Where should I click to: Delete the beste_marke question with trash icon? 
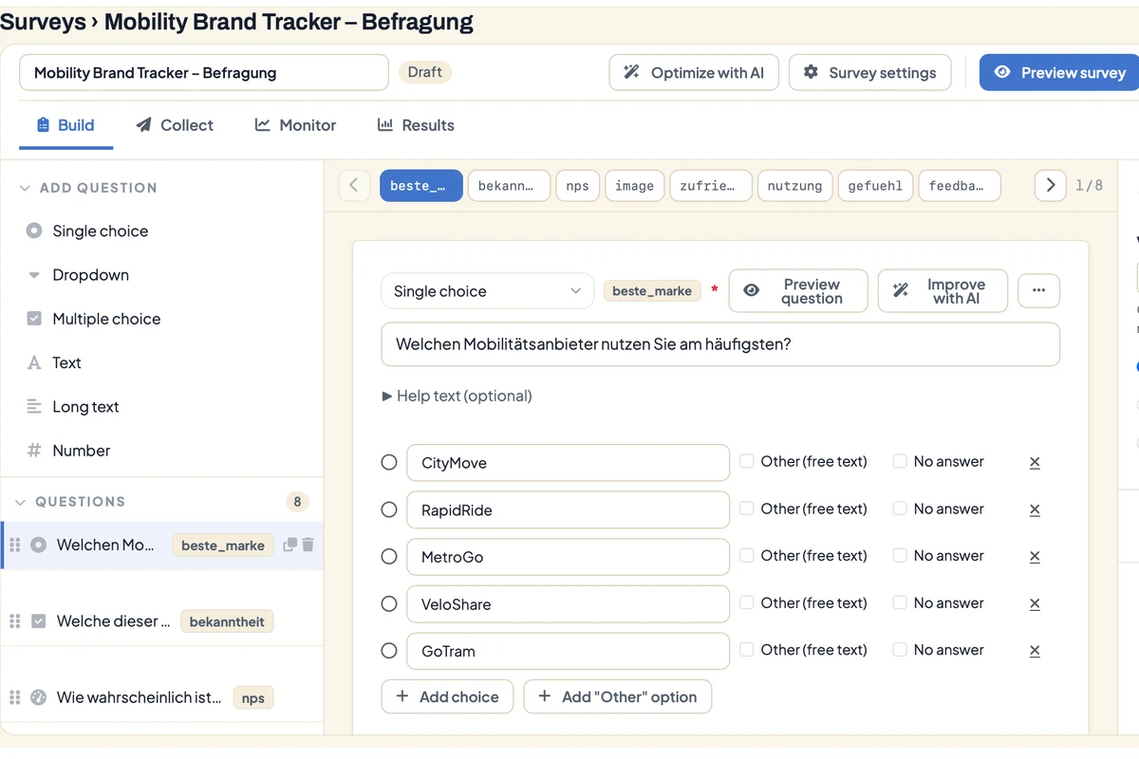pyautogui.click(x=308, y=545)
